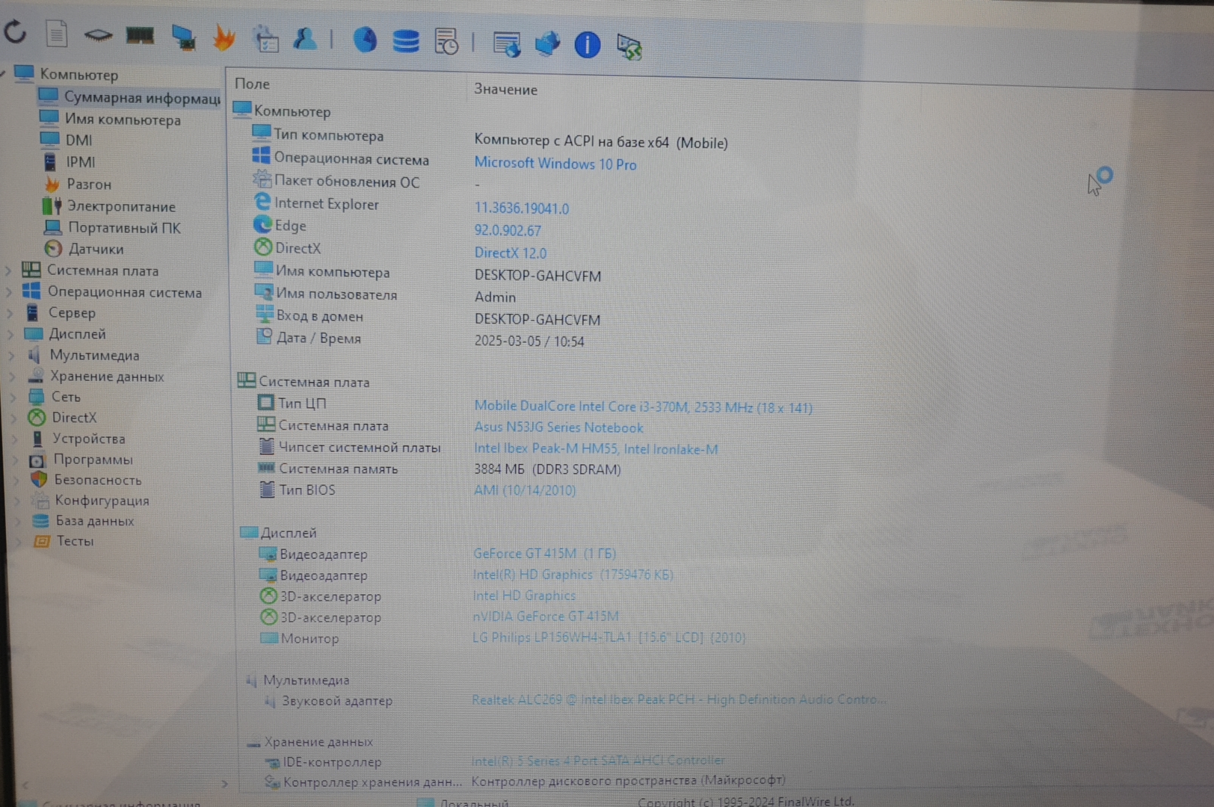The image size is (1214, 807).
Task: Click the Intel Ibex Peak-M HM55 chipset link
Action: 596,449
